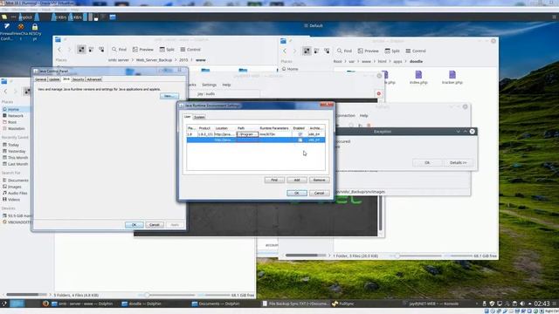Click the Add button in JRE Settings

(x=297, y=180)
